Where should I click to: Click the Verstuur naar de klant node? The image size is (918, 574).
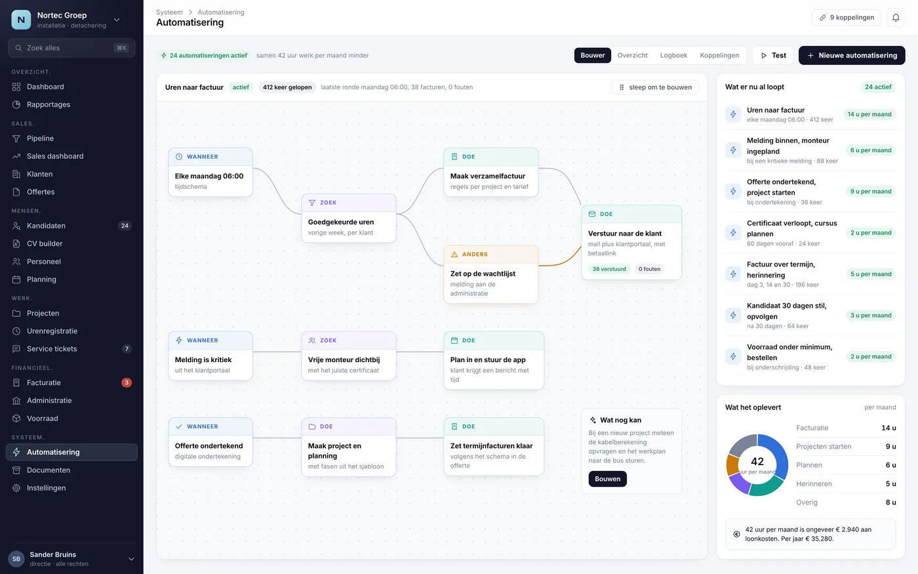tap(631, 243)
